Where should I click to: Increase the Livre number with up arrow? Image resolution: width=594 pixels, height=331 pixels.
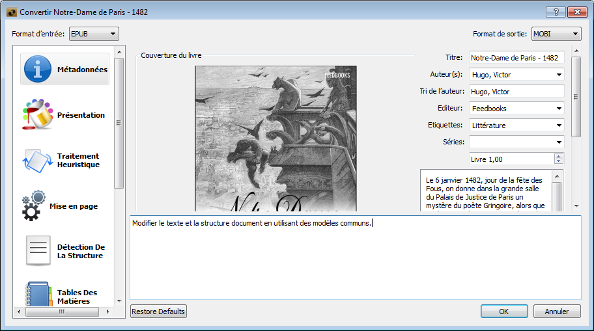coord(559,157)
